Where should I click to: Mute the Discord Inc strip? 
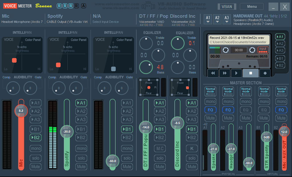click(192, 167)
